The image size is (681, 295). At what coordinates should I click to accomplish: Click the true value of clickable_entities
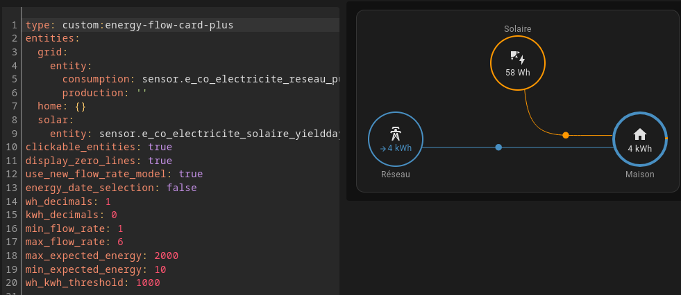tap(160, 147)
